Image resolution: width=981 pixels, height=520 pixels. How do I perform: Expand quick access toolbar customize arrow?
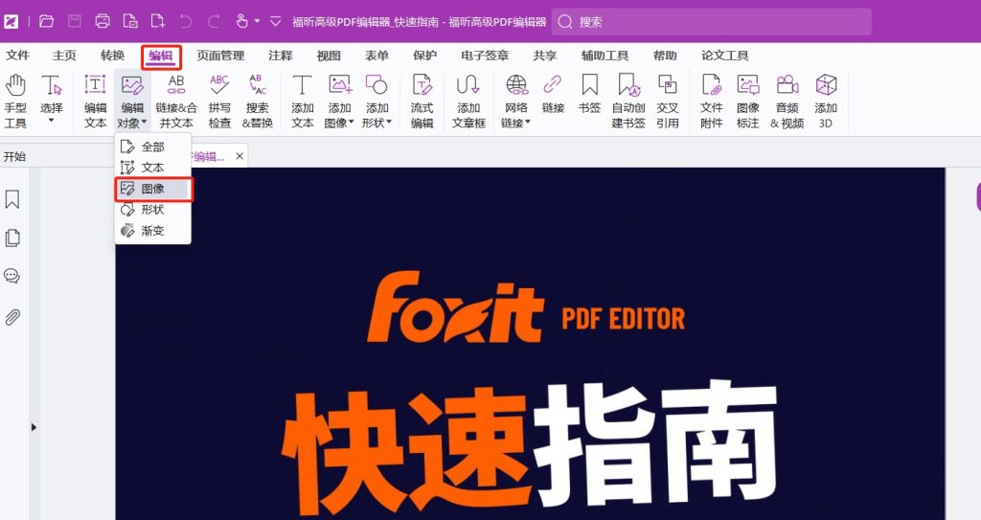click(x=275, y=22)
